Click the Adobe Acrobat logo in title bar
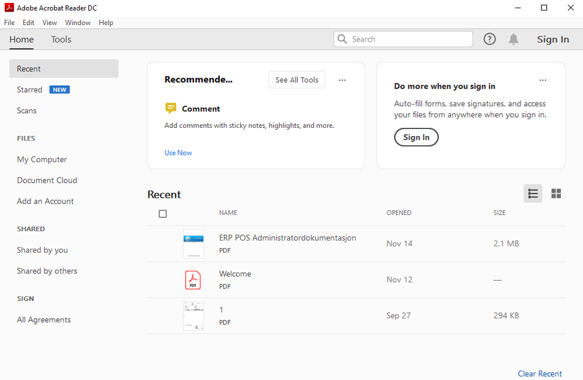The image size is (583, 380). 9,8
